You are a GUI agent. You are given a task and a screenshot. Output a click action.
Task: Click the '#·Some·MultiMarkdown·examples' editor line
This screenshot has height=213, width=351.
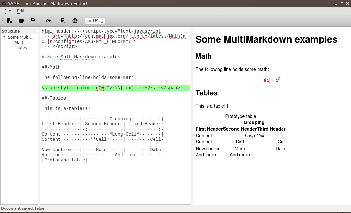coord(81,57)
